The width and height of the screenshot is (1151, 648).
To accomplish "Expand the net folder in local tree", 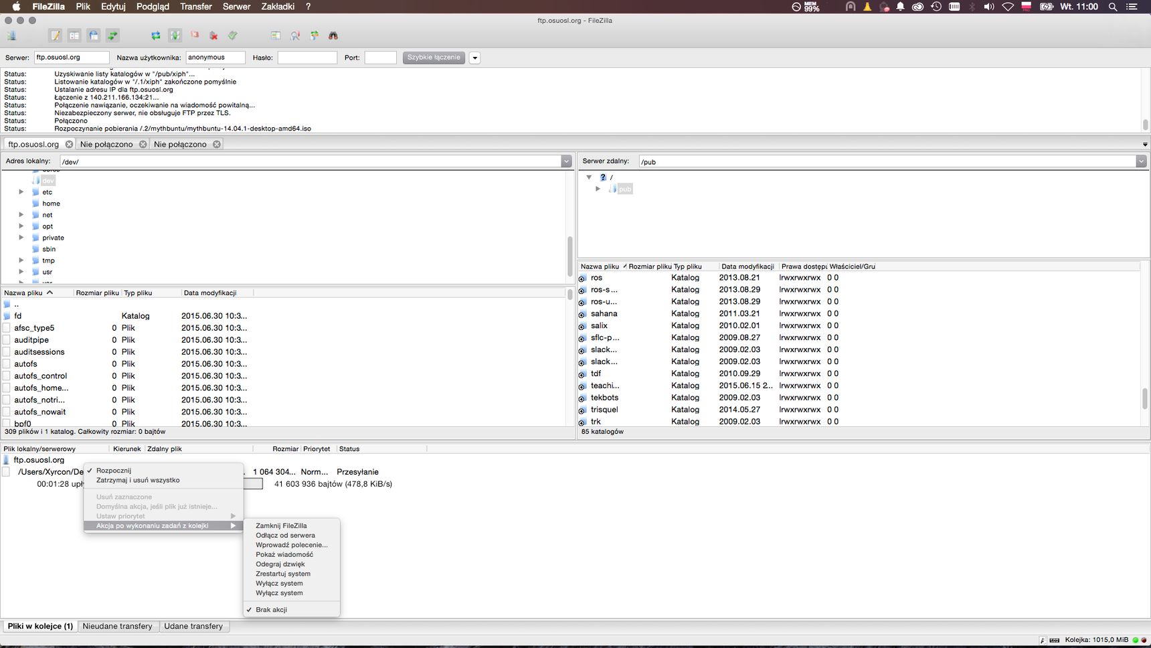I will (21, 215).
